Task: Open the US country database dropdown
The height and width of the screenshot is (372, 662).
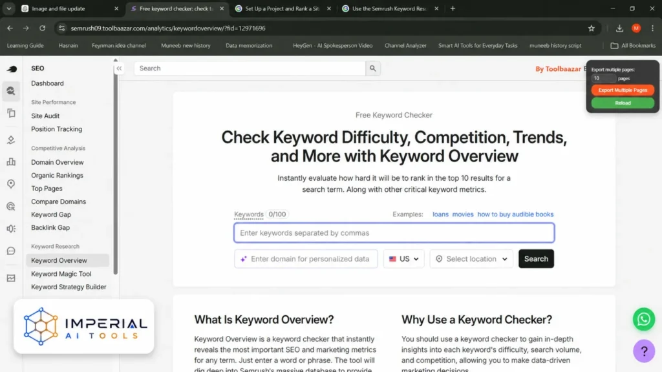Action: [x=403, y=259]
